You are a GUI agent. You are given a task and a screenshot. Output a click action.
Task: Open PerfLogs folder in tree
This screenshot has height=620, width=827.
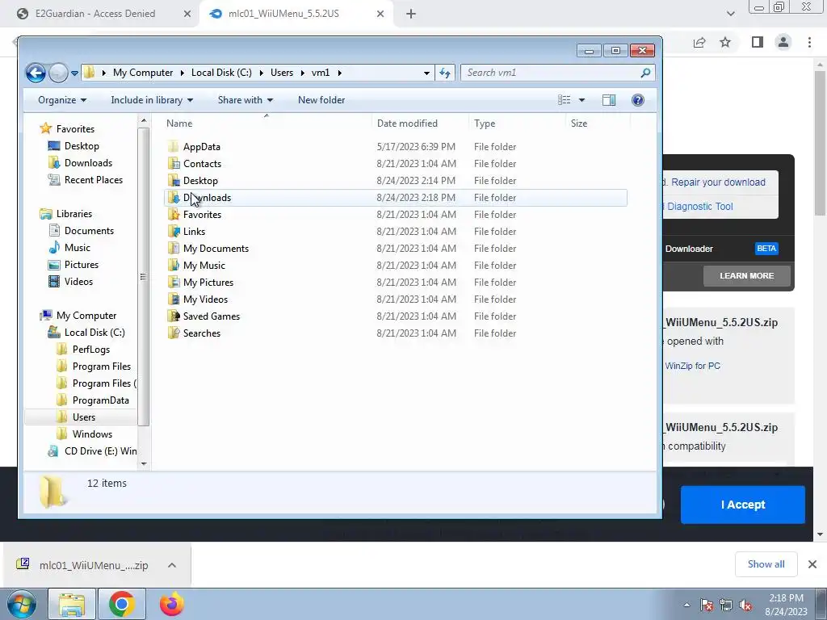90,350
